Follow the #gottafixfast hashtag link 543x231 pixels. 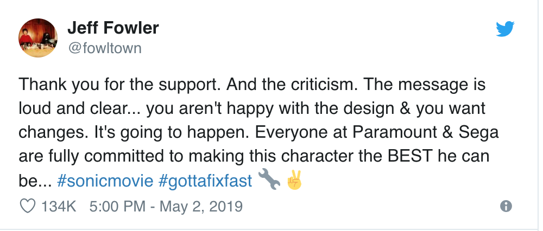click(x=205, y=181)
